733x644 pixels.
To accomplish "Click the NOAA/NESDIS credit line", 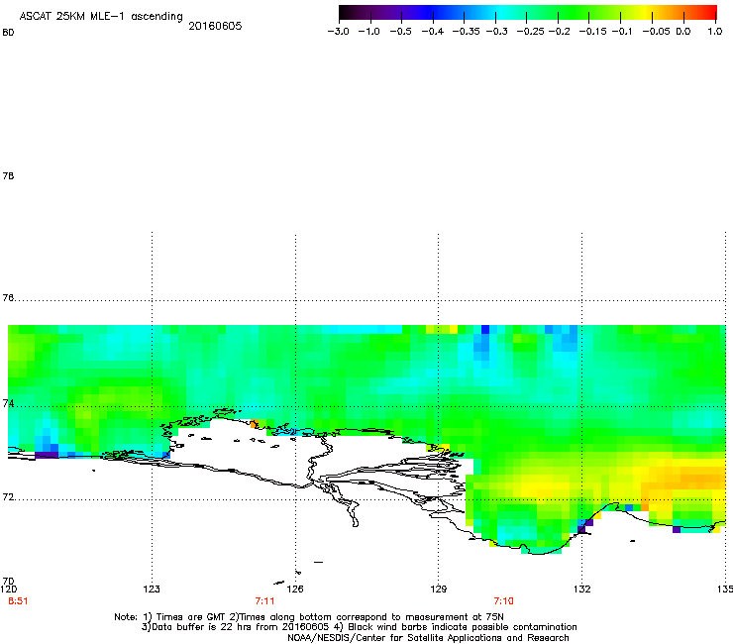I will coord(428,638).
